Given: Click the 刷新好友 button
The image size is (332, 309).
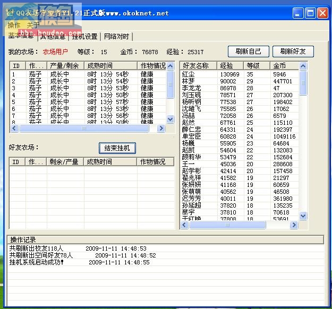Looking at the screenshot, I should (x=293, y=51).
